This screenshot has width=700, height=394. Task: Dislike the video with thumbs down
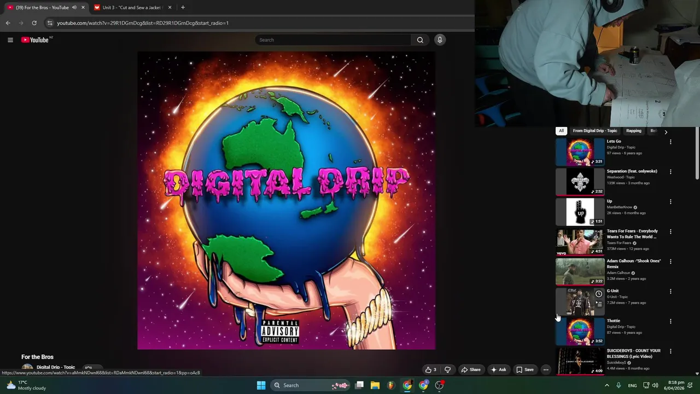447,370
